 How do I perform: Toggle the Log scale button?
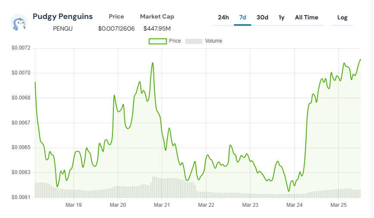click(342, 18)
